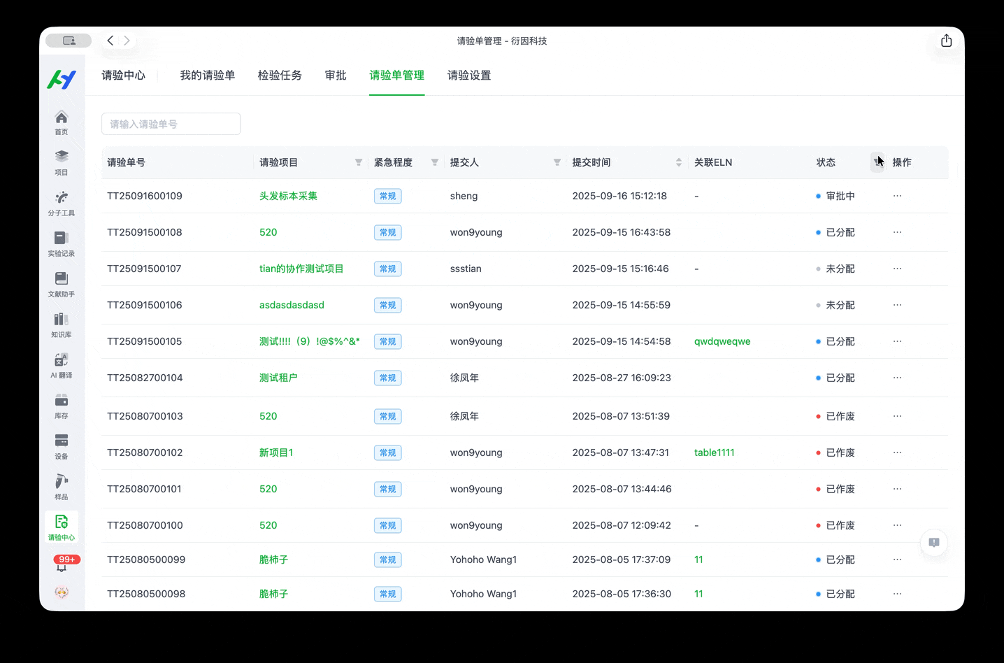The width and height of the screenshot is (1004, 663).
Task: Click the share icon at top right
Action: click(946, 41)
